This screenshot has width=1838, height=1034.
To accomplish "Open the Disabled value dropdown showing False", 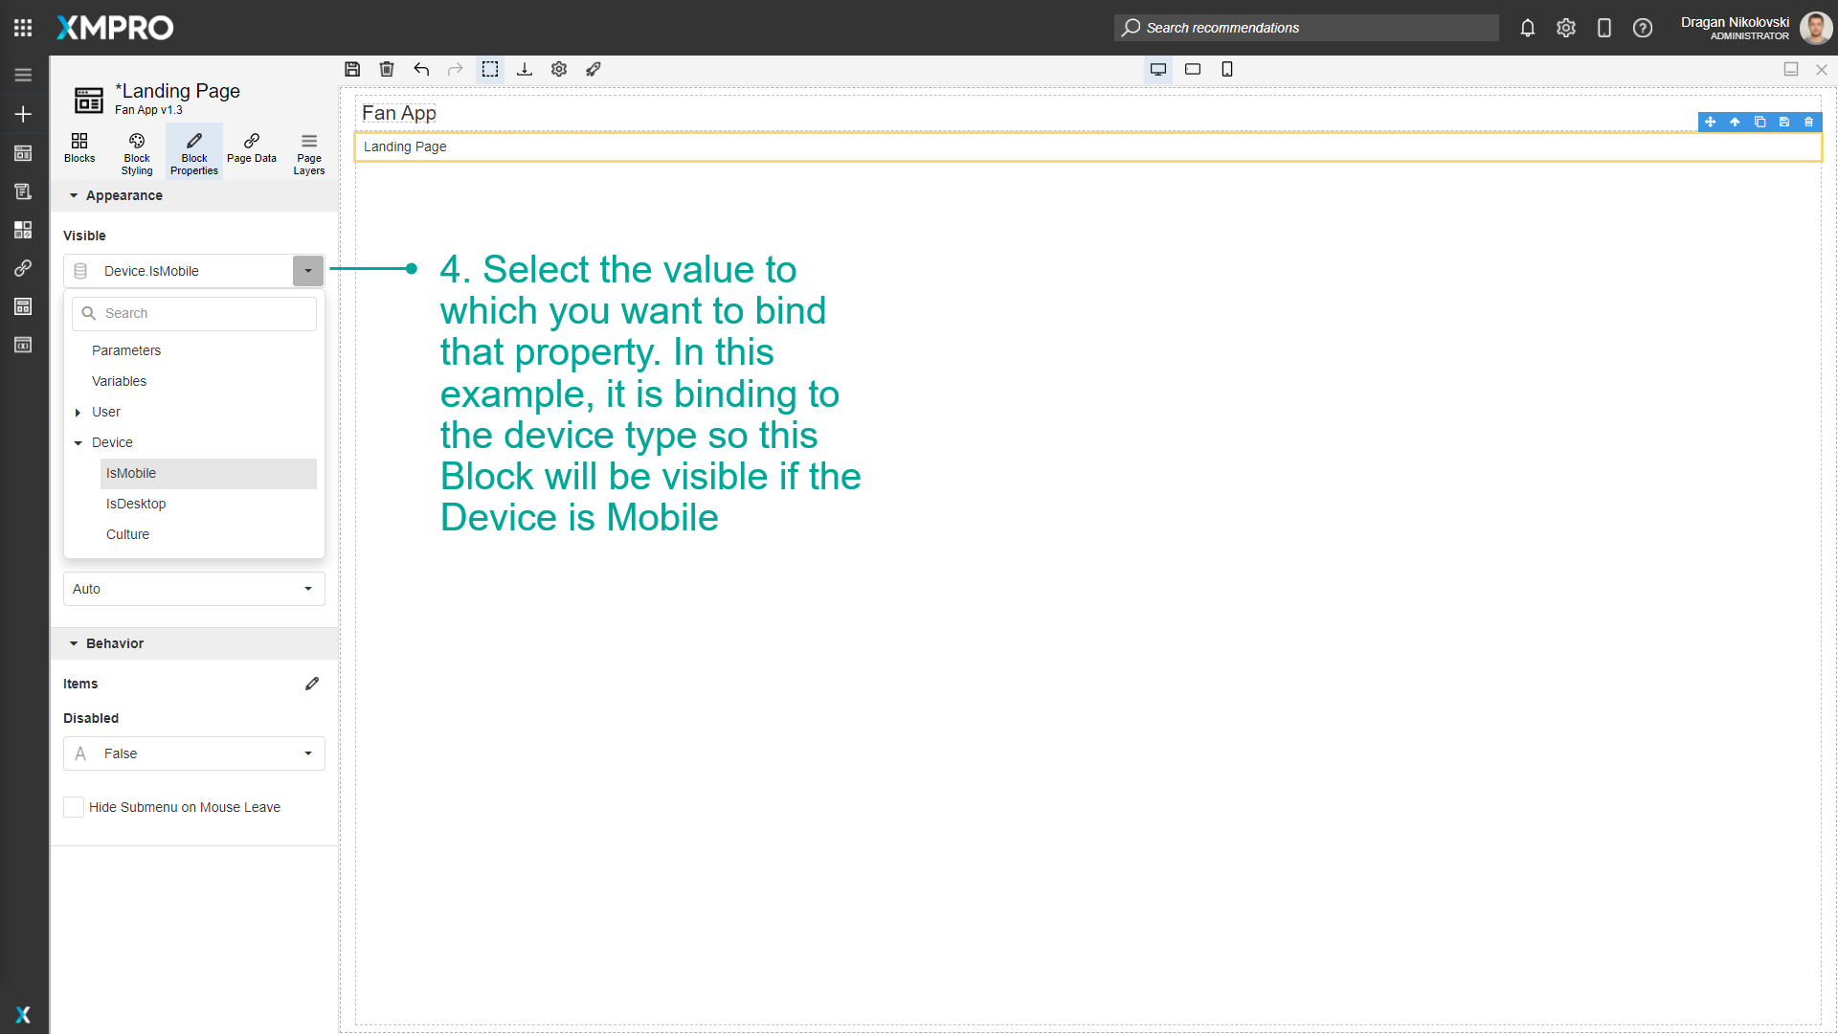I will (x=307, y=753).
